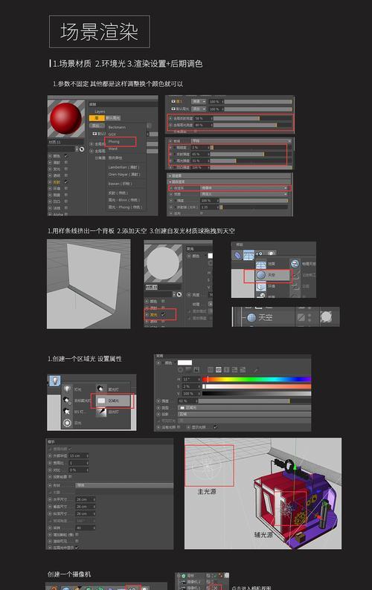Screen dimensions: 372x590
Task: Click the Physical Sky icon
Action: (x=295, y=263)
